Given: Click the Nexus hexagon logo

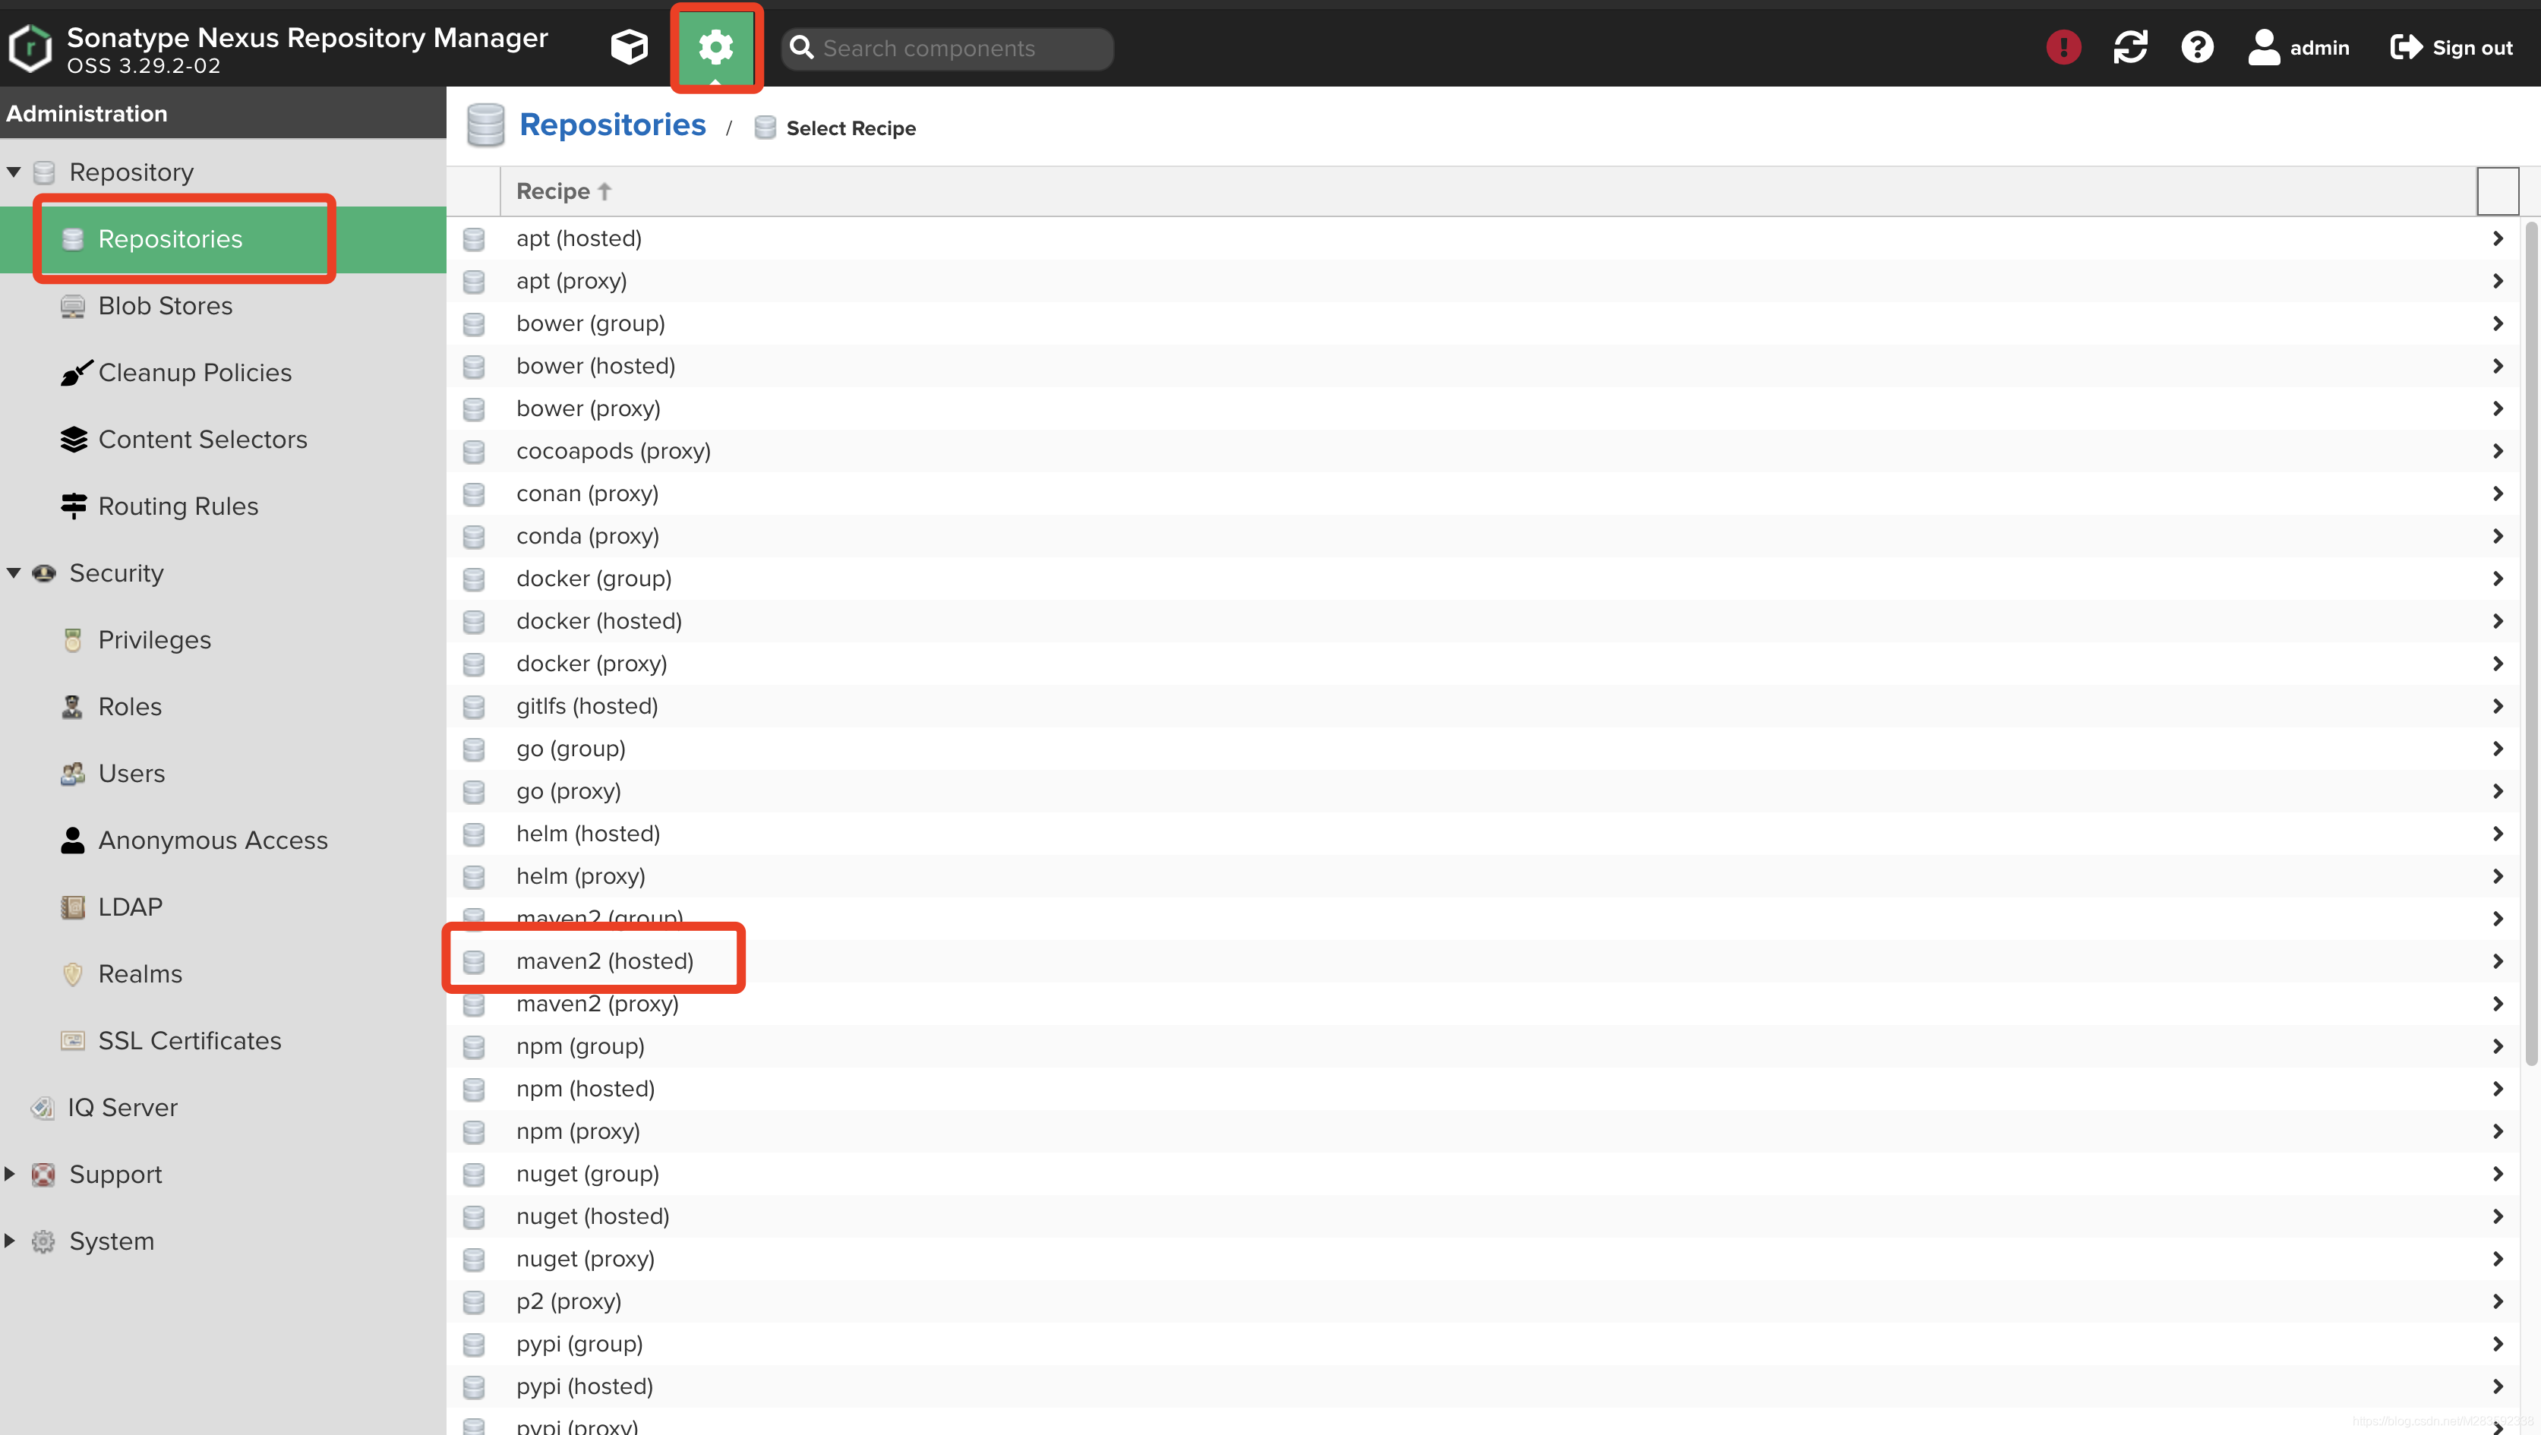Looking at the screenshot, I should pos(30,47).
